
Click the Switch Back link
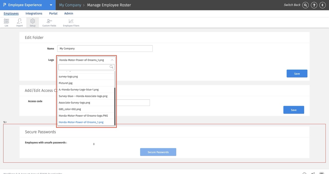(x=292, y=5)
